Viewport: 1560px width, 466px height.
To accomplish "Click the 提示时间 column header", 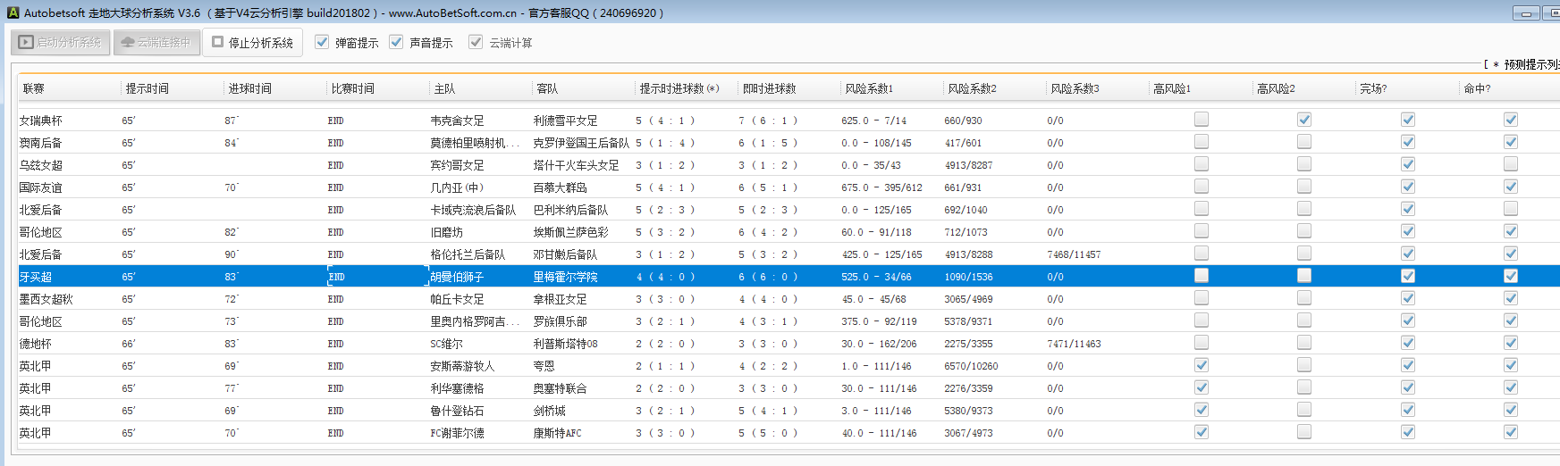I will pos(148,88).
